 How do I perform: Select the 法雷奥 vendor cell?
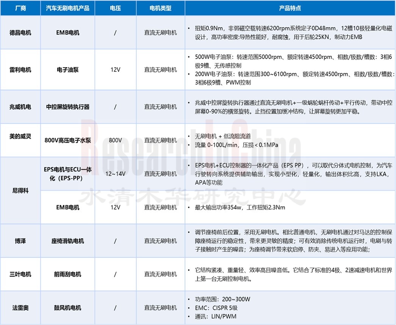[21, 308]
